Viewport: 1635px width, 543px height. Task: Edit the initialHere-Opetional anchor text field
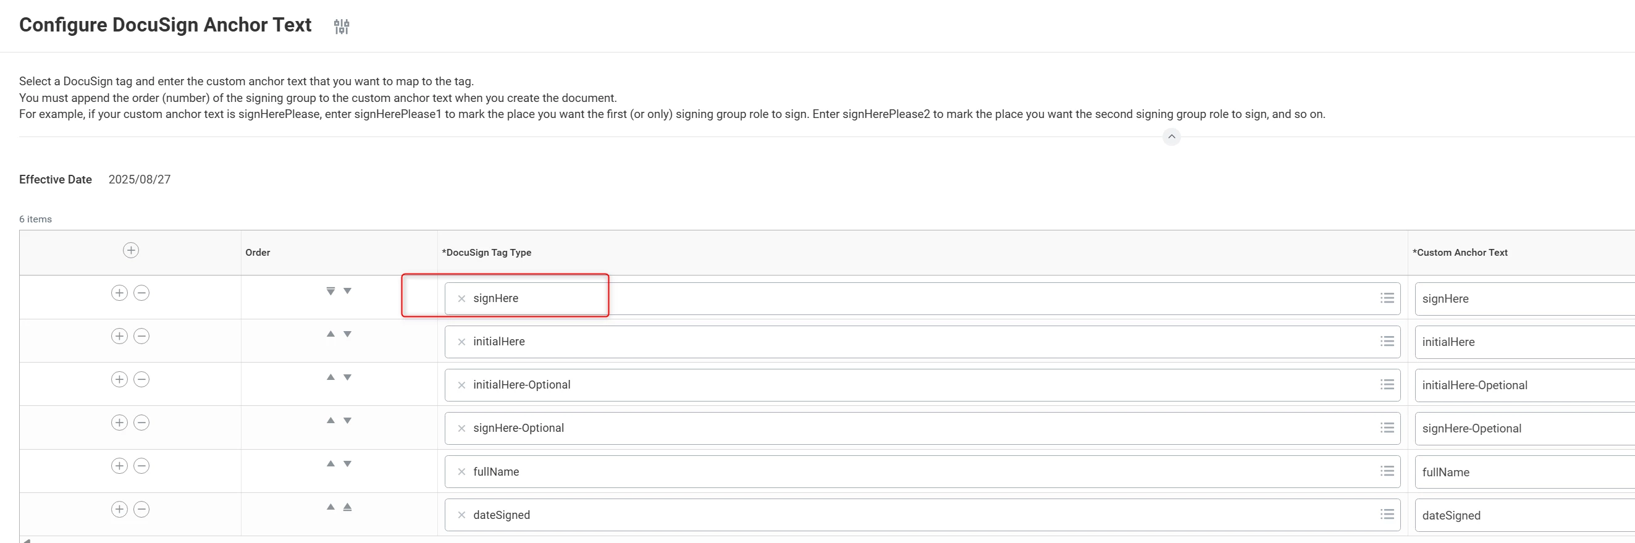pos(1524,385)
